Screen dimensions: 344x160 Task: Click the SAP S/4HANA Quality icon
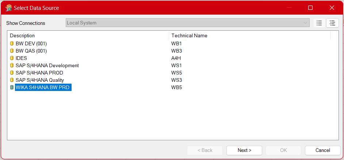click(12, 80)
